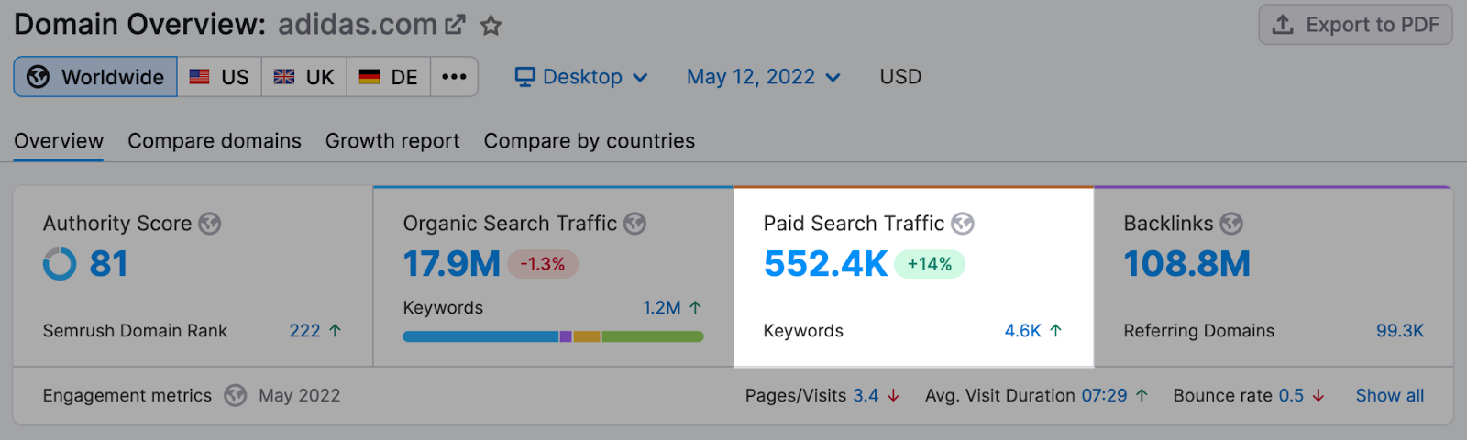The height and width of the screenshot is (440, 1467).
Task: Click globe icon beside Organic Search Traffic
Action: [635, 224]
